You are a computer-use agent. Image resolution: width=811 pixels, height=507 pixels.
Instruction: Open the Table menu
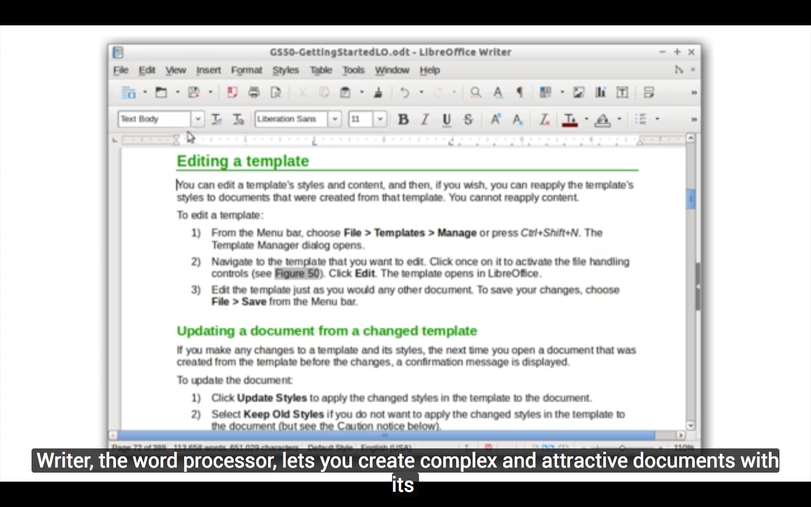tap(321, 70)
